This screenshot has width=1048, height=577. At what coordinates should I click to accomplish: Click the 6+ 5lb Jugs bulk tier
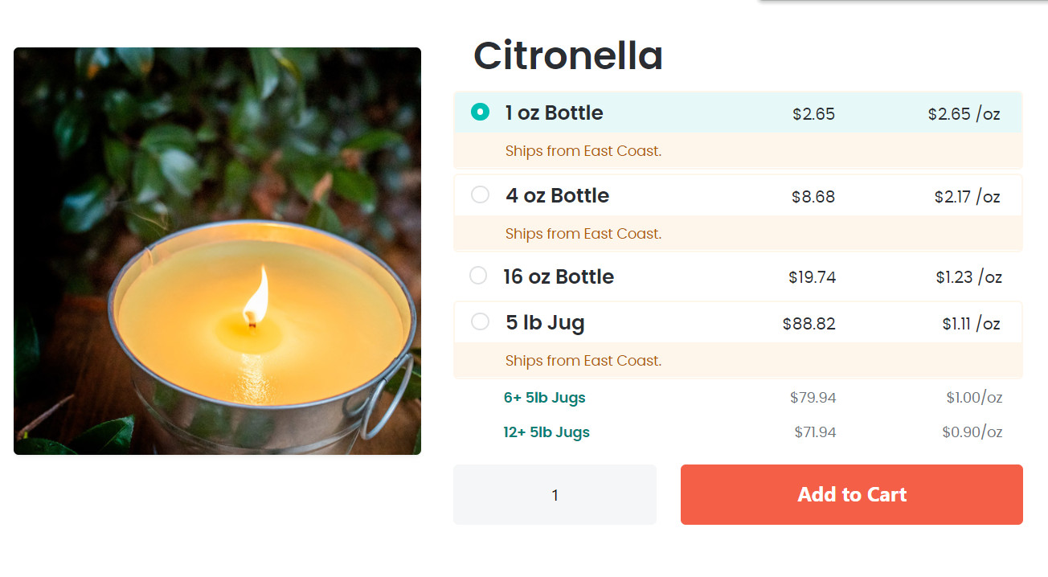(x=544, y=397)
